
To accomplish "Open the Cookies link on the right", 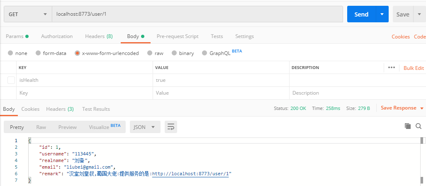I will coord(400,37).
